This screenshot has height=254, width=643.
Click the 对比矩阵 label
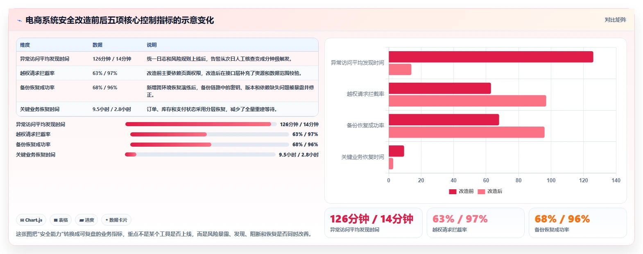click(x=615, y=20)
